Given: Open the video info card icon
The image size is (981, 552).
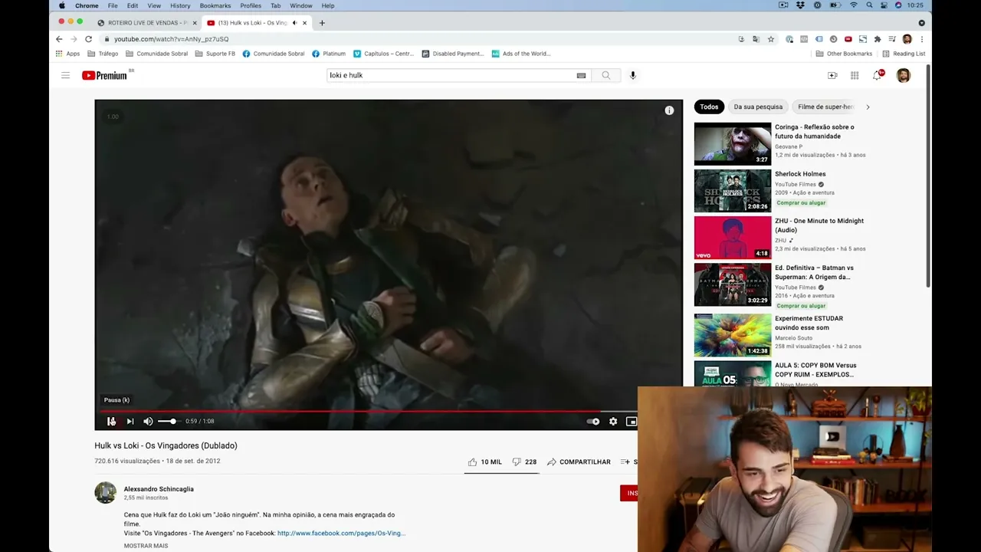Looking at the screenshot, I should click(669, 110).
